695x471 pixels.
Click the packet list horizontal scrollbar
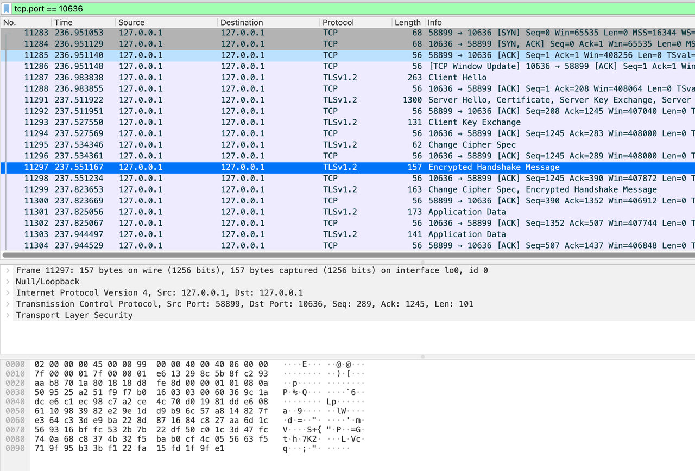pos(347,254)
